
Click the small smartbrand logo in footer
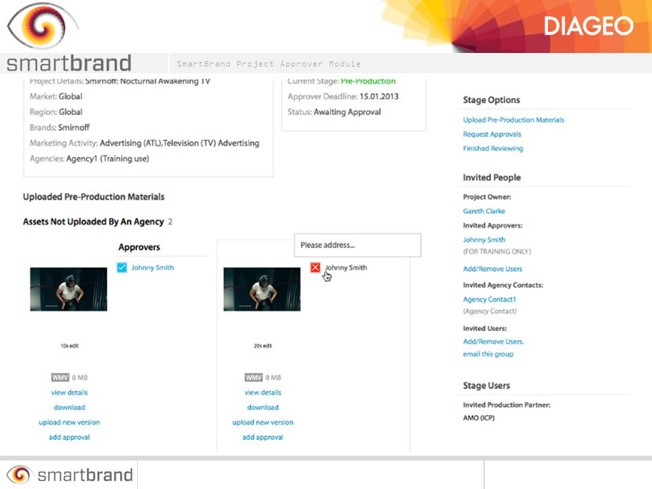pyautogui.click(x=70, y=475)
